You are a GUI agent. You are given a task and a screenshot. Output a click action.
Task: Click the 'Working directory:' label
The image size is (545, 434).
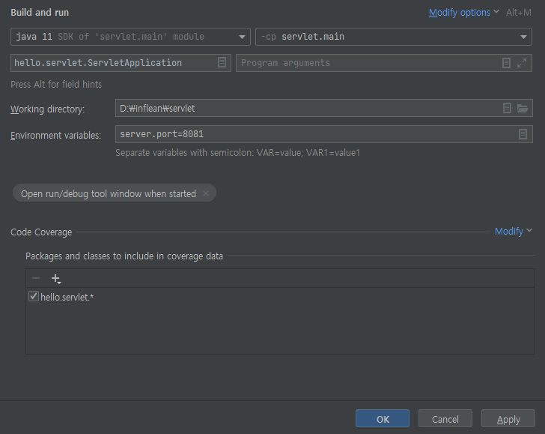pyautogui.click(x=47, y=109)
